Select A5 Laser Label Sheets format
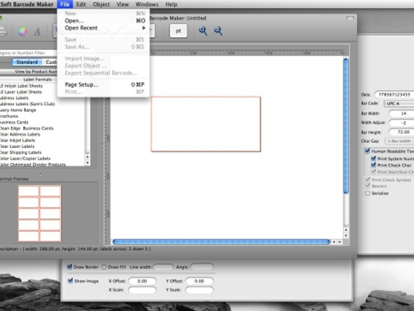Screen dimensions: 414x311 click(x=21, y=92)
